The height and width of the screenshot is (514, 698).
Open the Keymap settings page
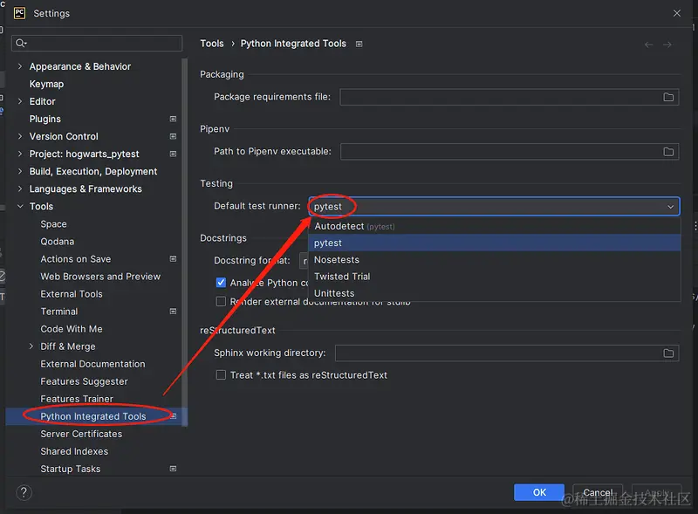[x=46, y=84]
